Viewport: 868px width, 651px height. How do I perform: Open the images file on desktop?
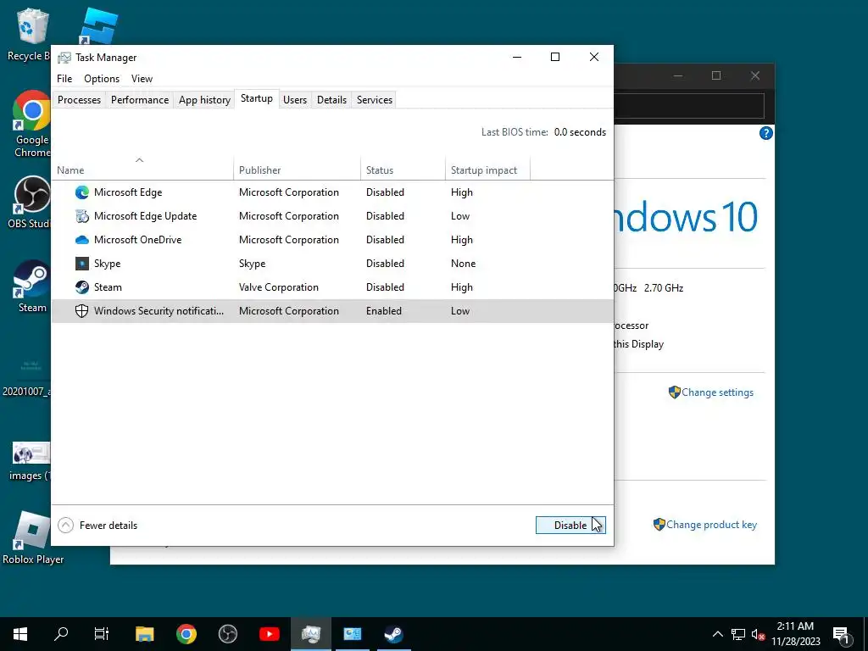31,461
